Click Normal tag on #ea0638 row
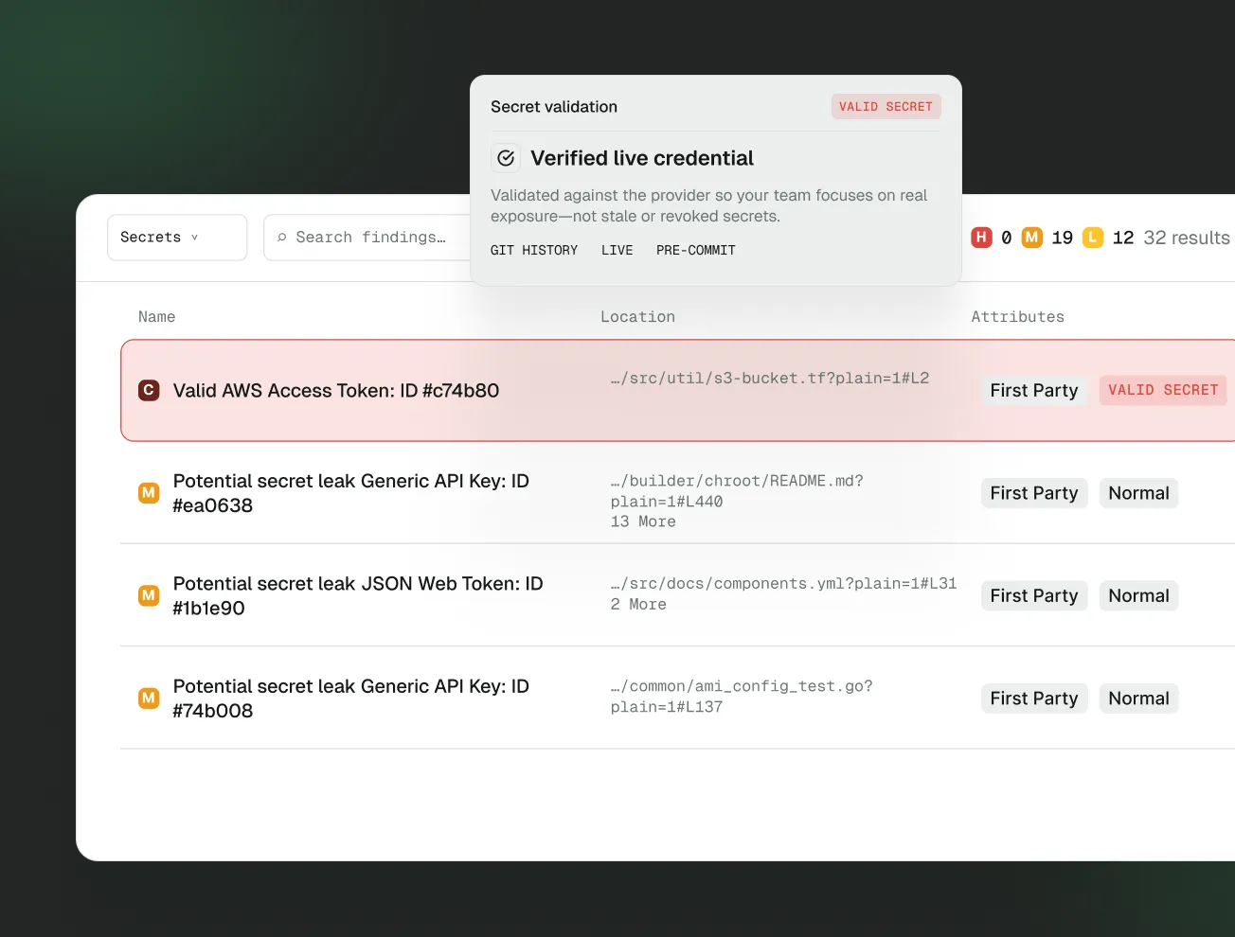 [x=1138, y=493]
